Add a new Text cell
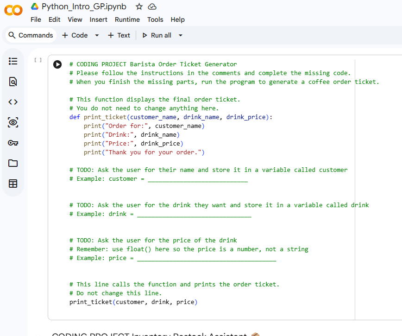This screenshot has width=402, height=336. [x=119, y=35]
